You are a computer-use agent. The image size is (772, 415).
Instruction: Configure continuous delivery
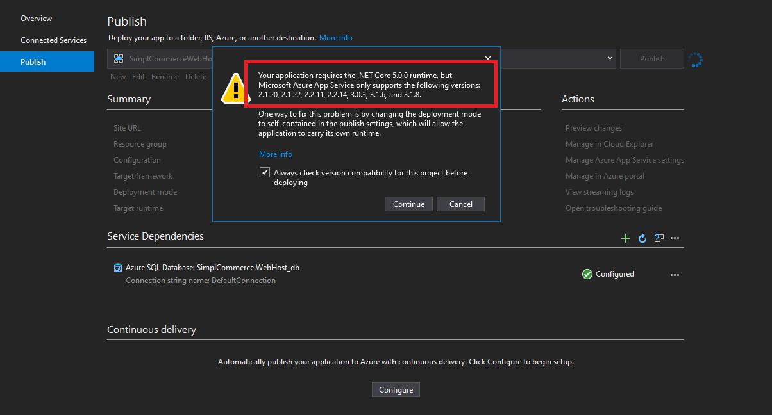(x=396, y=389)
